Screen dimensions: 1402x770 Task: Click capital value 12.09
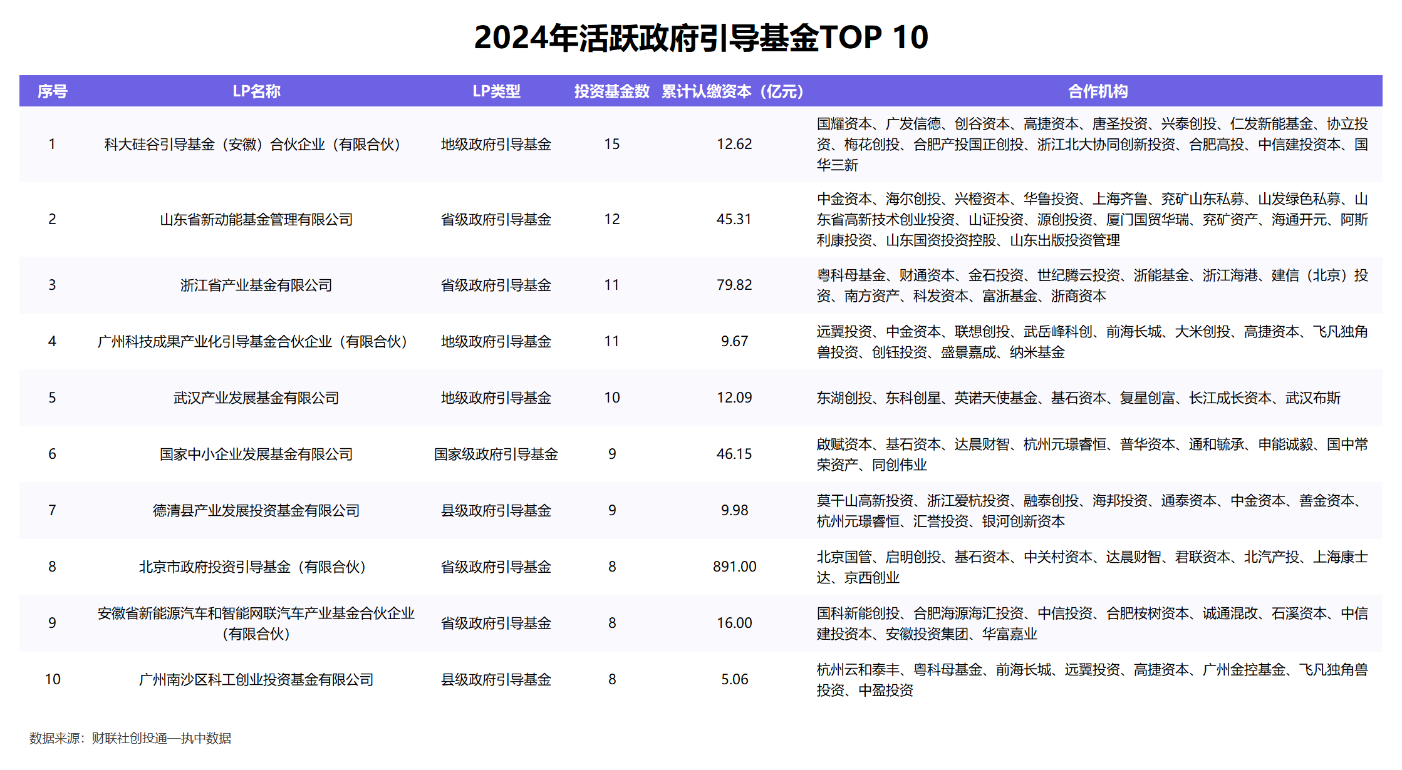pos(734,398)
